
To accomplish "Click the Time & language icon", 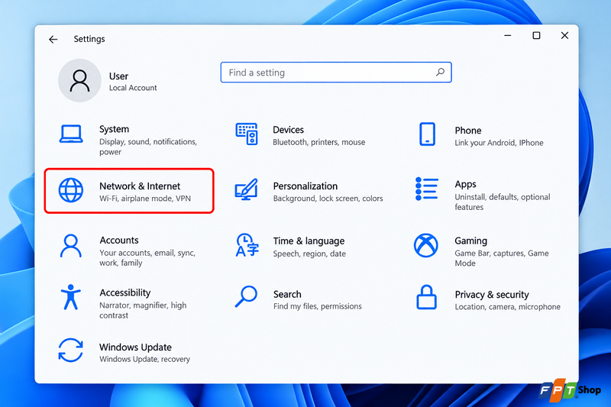I will (247, 245).
